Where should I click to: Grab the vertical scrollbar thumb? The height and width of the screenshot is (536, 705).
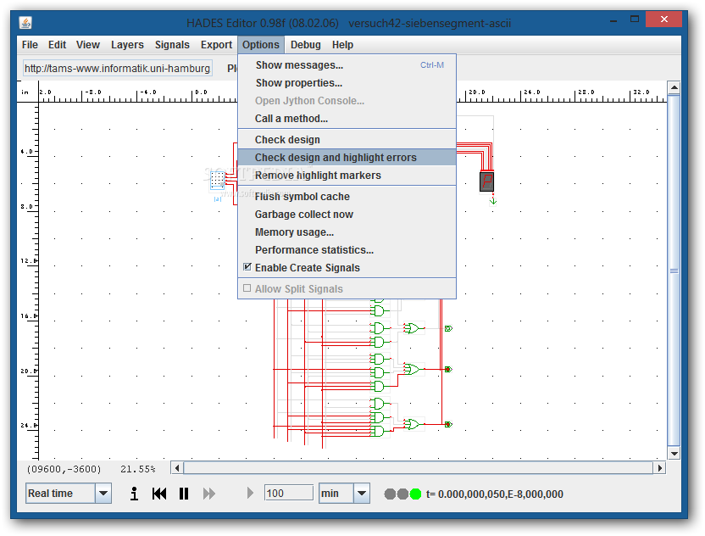click(x=674, y=271)
